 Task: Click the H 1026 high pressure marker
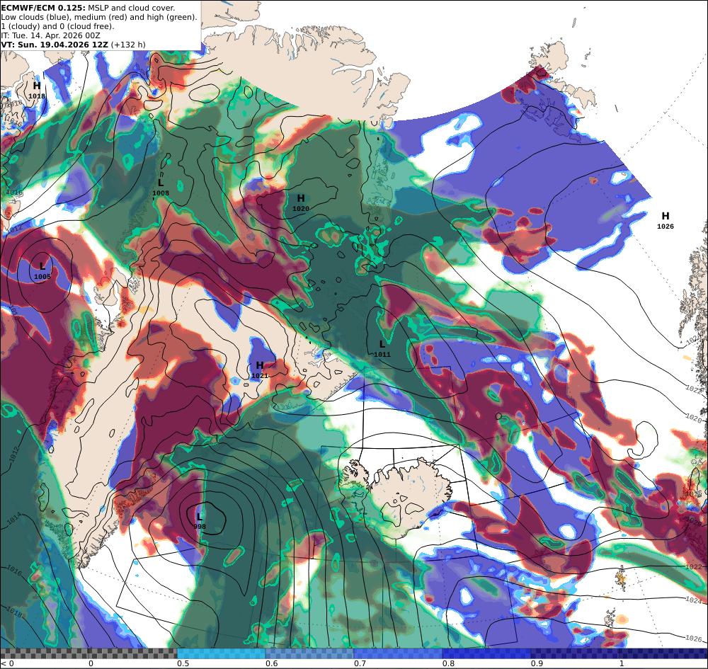tap(665, 220)
